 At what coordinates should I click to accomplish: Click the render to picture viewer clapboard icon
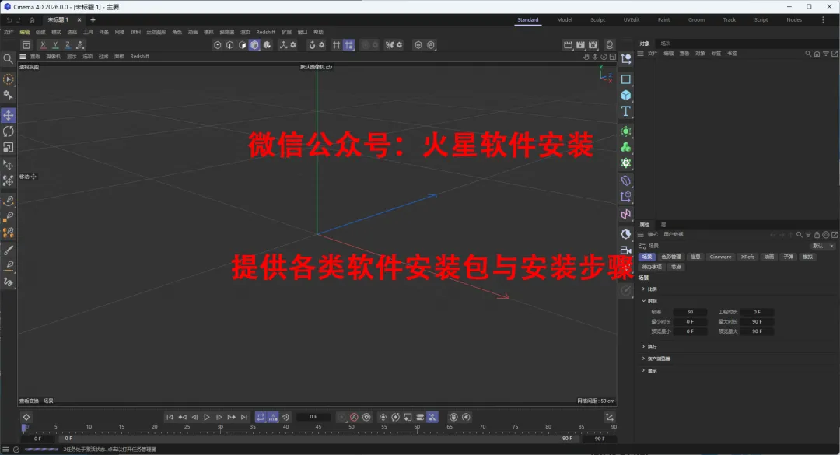click(x=580, y=45)
